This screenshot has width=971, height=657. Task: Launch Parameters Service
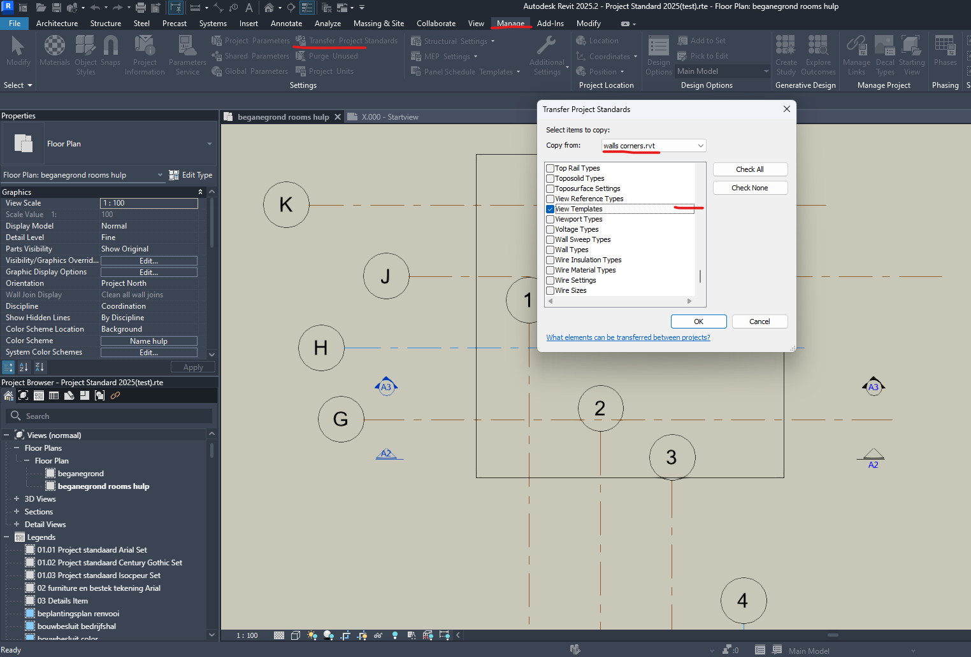pyautogui.click(x=187, y=55)
